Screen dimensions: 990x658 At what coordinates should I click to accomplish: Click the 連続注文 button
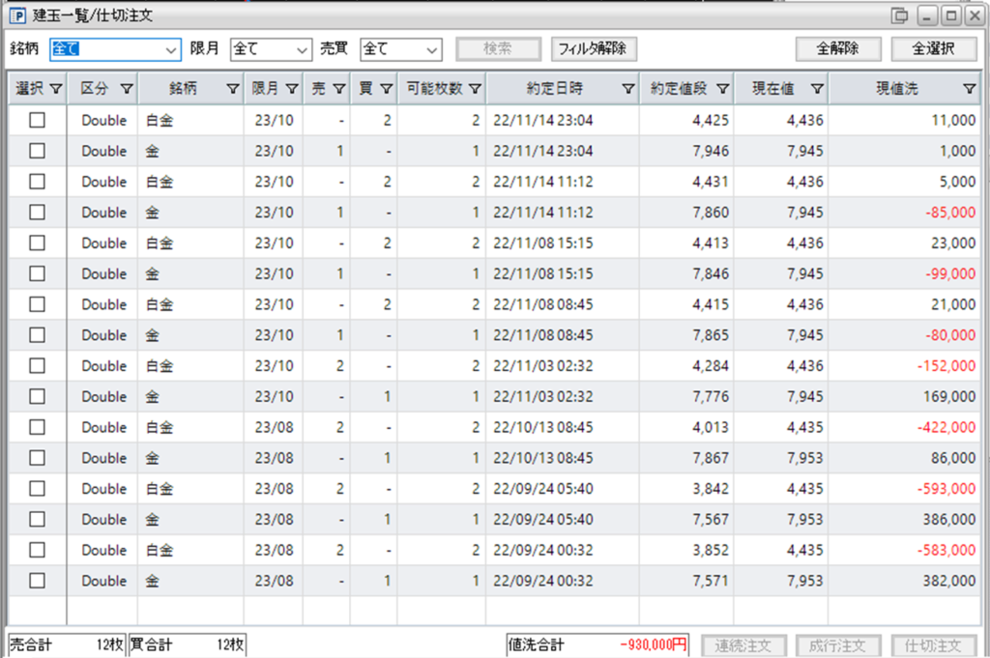pos(743,645)
